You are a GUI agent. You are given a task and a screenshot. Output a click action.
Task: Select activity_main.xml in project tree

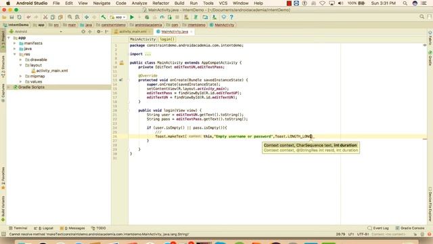[52, 70]
